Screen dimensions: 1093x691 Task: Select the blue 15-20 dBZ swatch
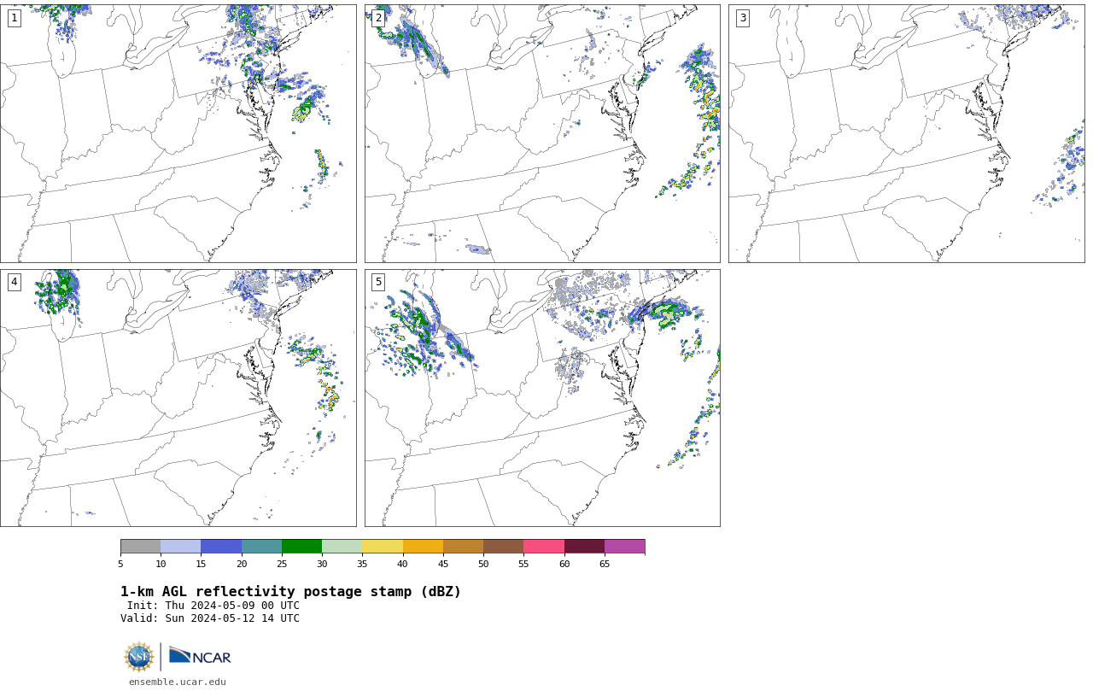(x=221, y=547)
